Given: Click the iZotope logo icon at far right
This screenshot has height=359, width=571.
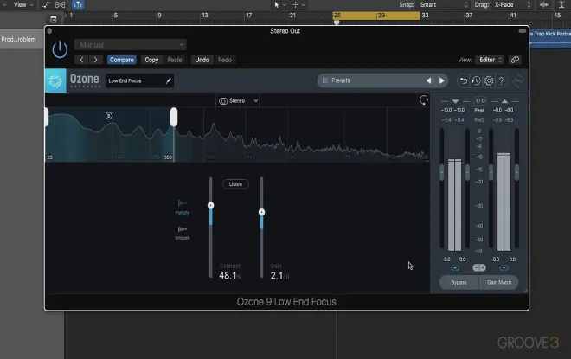Looking at the screenshot, I should tap(517, 80).
